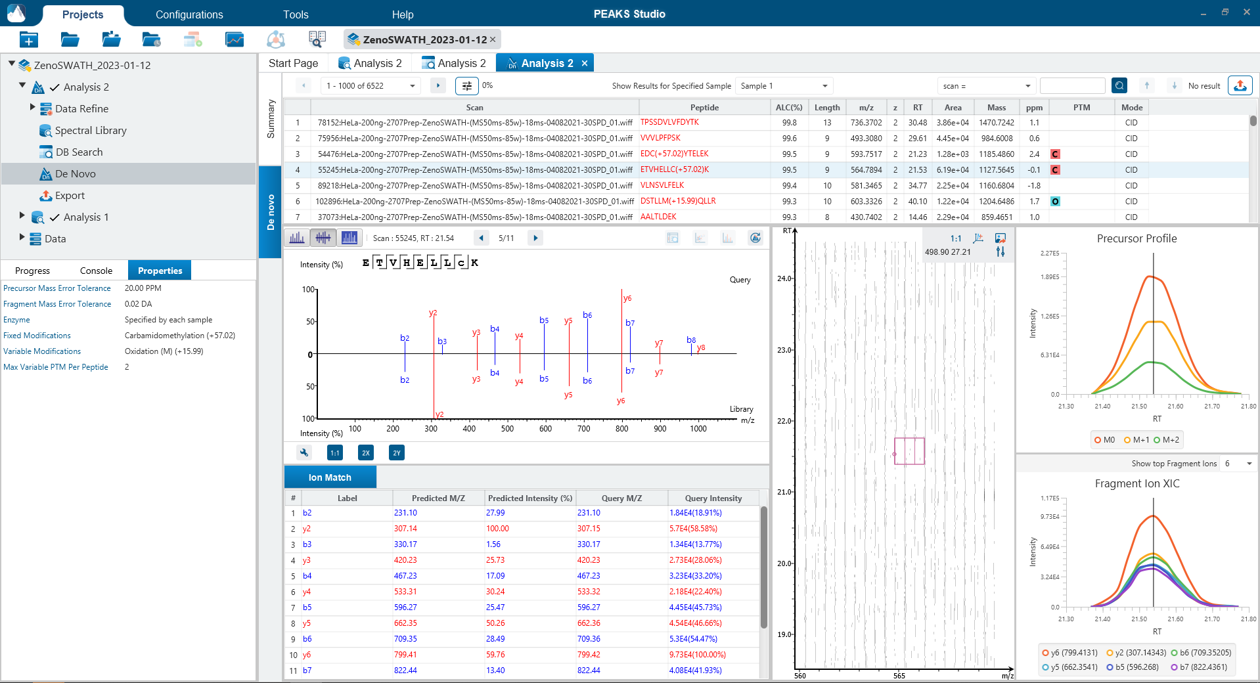Open the spectrum wrench settings
The image size is (1260, 683).
tap(304, 452)
